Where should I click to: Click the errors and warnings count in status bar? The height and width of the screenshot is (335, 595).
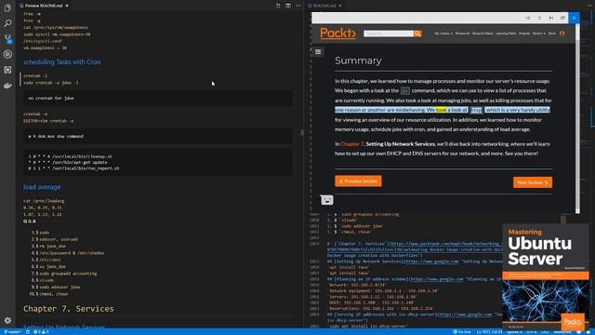click(x=41, y=332)
